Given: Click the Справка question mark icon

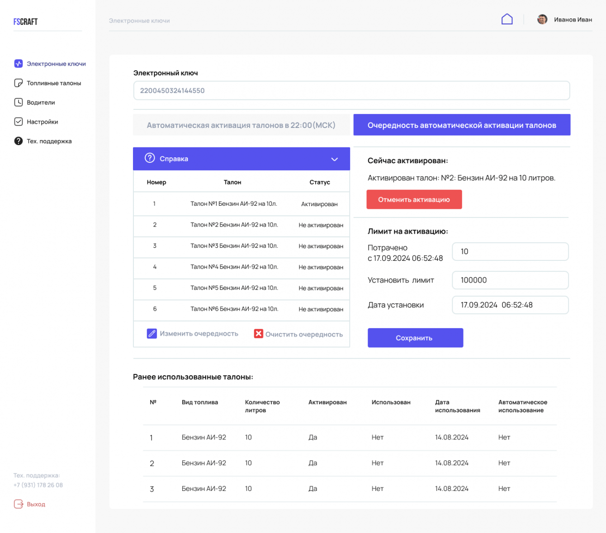Looking at the screenshot, I should pyautogui.click(x=150, y=158).
